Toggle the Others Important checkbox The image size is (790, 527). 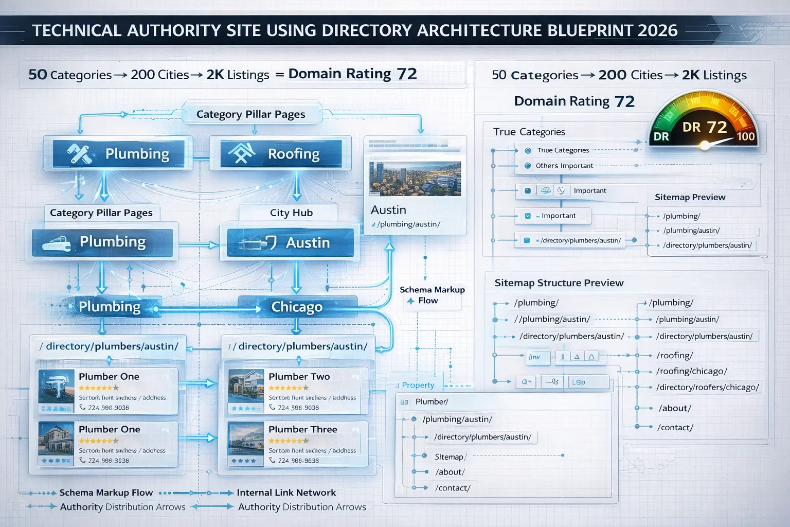(528, 166)
